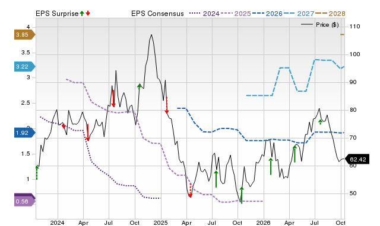Click the orange 2028 consensus dash marker
This screenshot has height=226, width=380.
click(342, 34)
